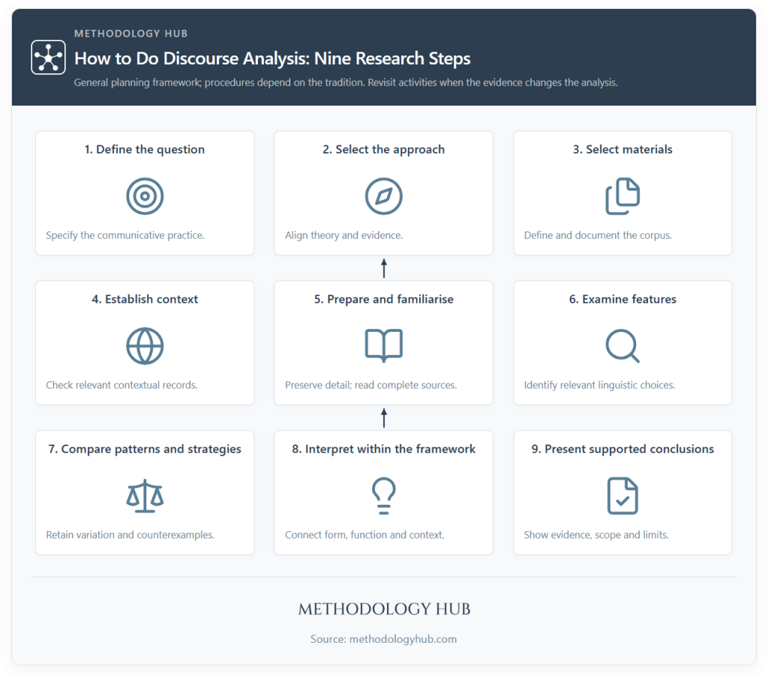This screenshot has width=768, height=675.
Task: Click the text 'Identify relevant linguistic choices.'
Action: point(599,385)
